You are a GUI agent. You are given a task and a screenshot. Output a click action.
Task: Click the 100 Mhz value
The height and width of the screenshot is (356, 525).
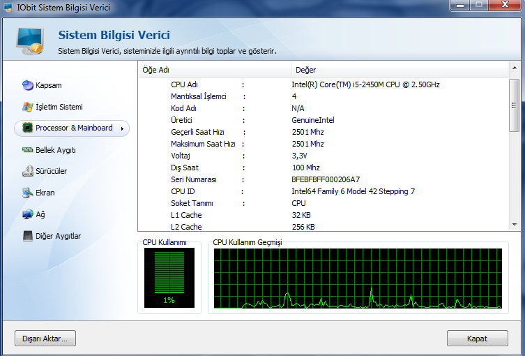click(305, 168)
